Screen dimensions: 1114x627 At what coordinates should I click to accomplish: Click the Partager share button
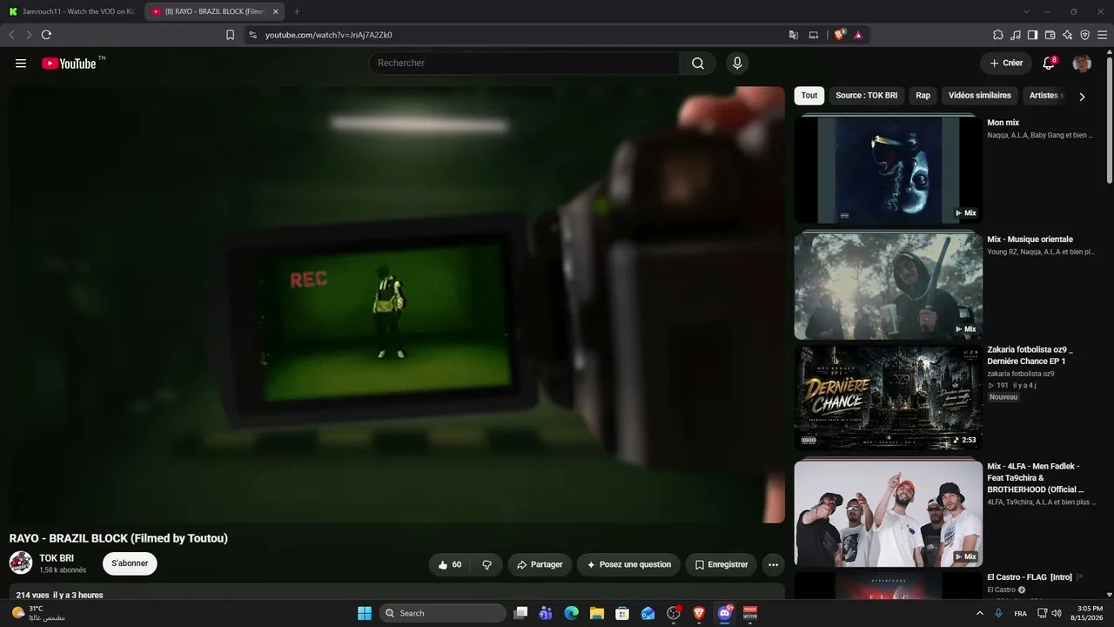(540, 564)
